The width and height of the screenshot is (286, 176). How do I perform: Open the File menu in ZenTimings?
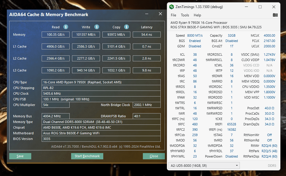(173, 15)
